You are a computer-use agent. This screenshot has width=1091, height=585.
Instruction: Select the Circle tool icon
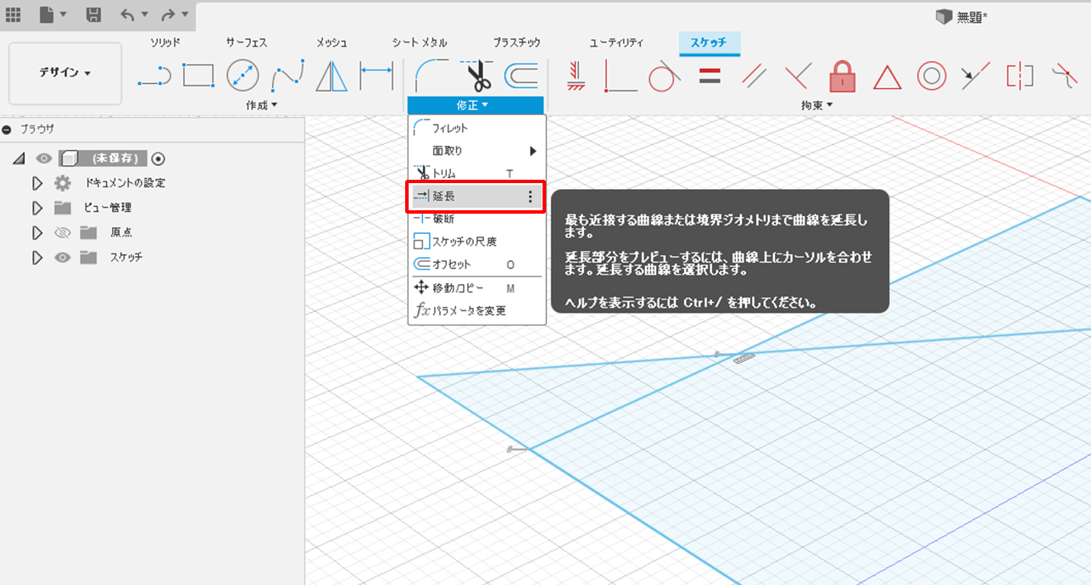pyautogui.click(x=243, y=75)
